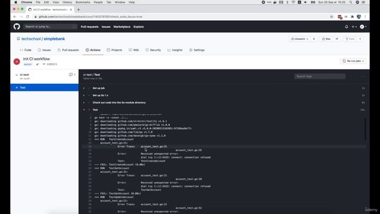Open the Apple menu

pos(16,2)
